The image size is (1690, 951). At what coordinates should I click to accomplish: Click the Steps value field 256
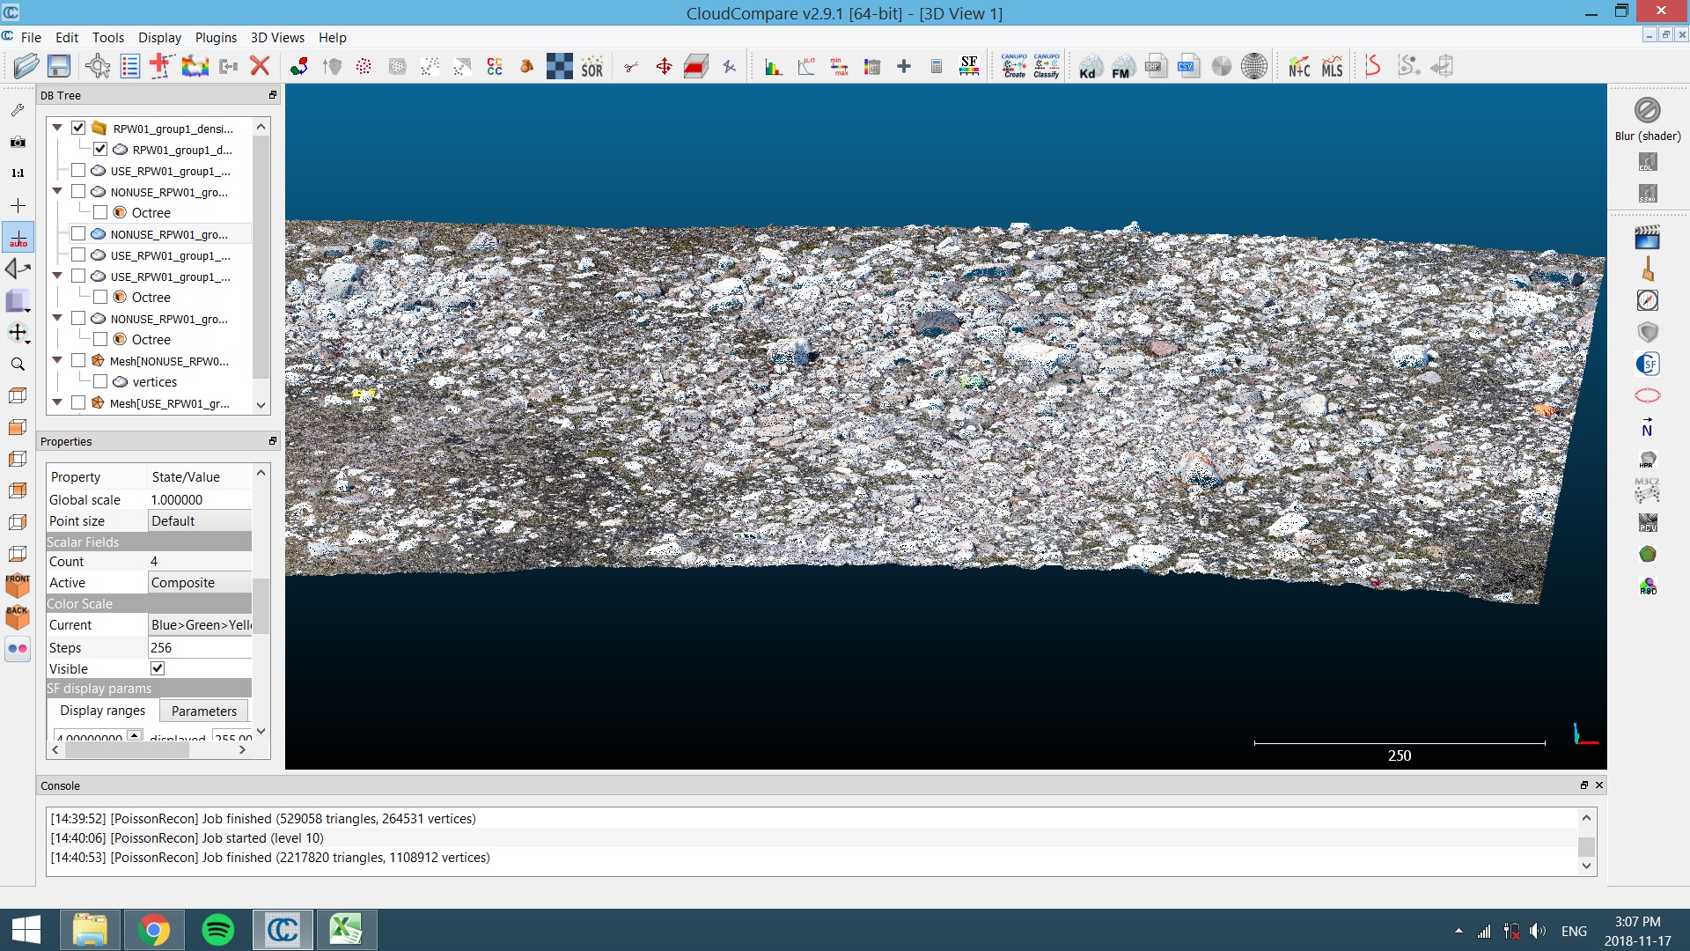200,647
